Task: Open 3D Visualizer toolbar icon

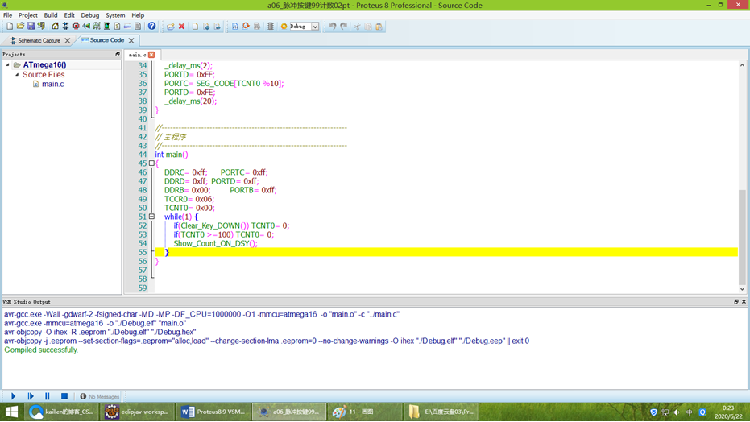Action: pyautogui.click(x=86, y=27)
